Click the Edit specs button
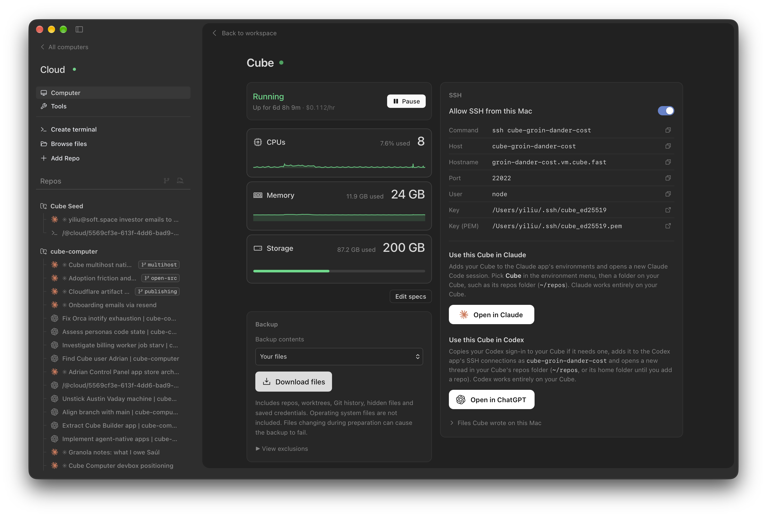This screenshot has height=517, width=767. pos(410,296)
